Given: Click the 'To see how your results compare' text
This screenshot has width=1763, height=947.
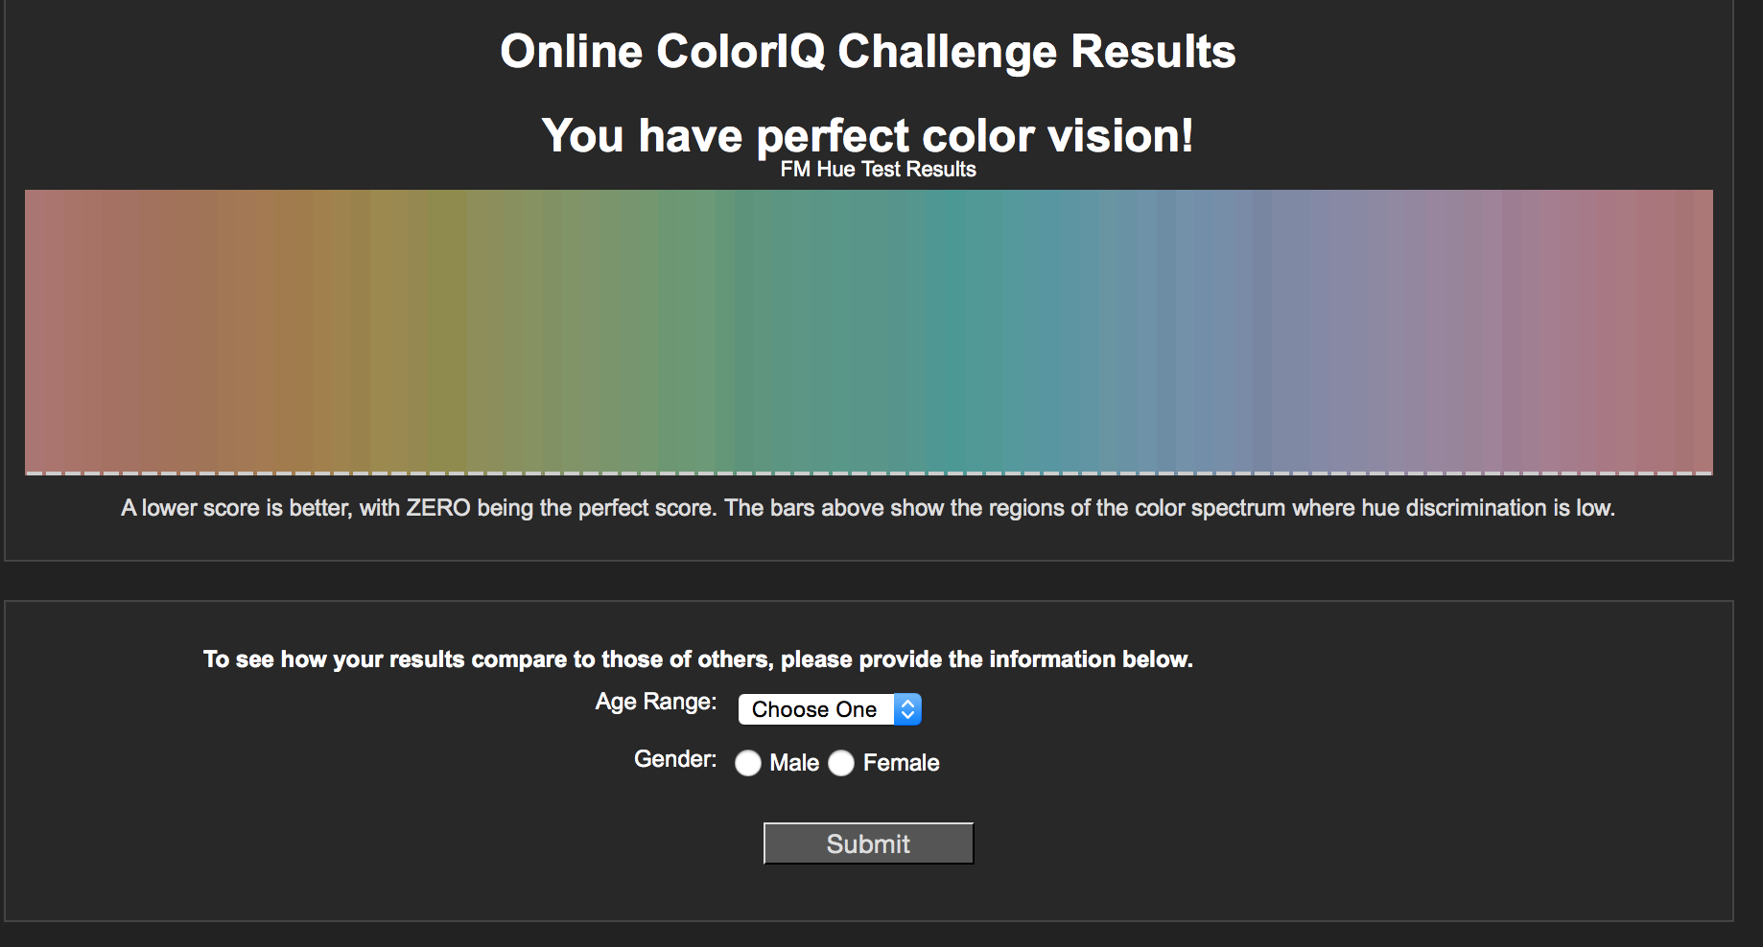Looking at the screenshot, I should tap(698, 659).
